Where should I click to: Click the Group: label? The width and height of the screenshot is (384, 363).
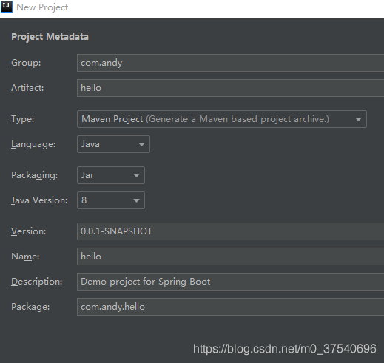point(26,63)
